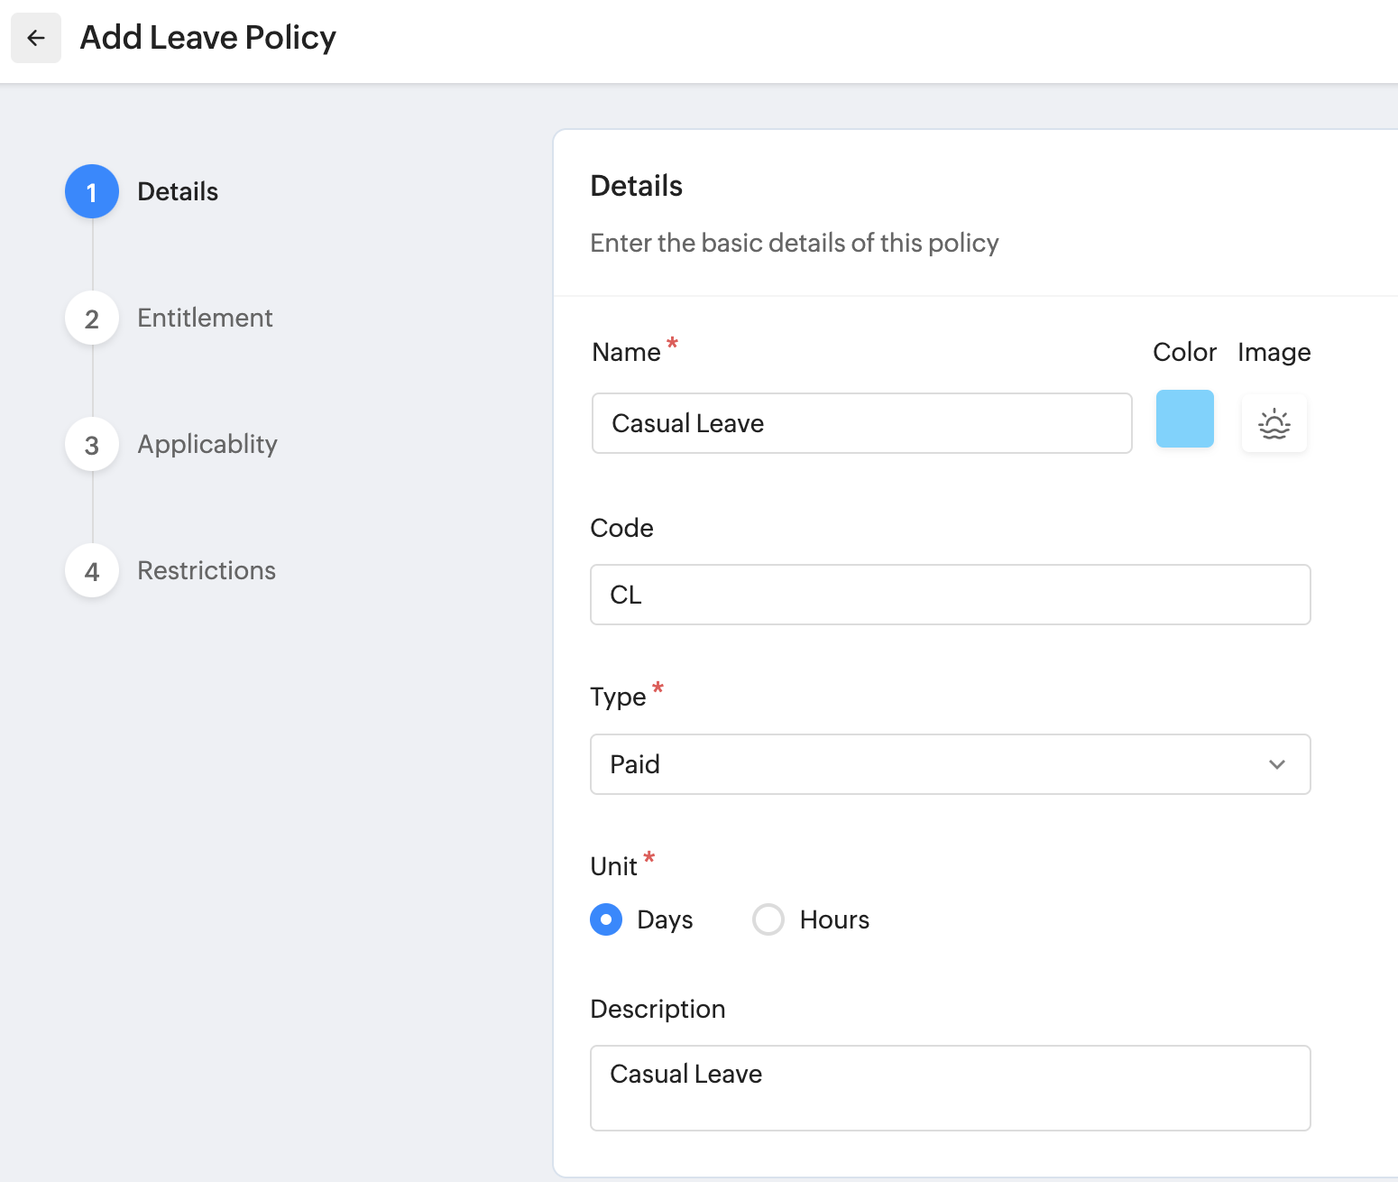Open the sunrise image icon picker

coord(1274,423)
